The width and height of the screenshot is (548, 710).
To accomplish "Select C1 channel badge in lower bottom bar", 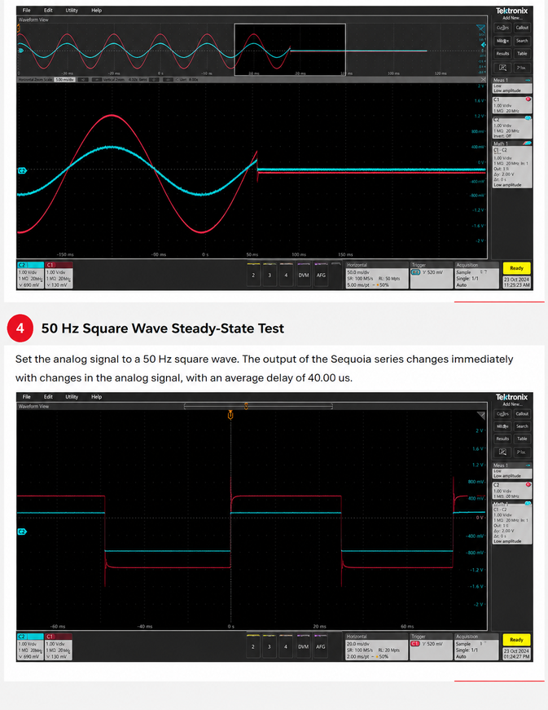I will point(59,646).
